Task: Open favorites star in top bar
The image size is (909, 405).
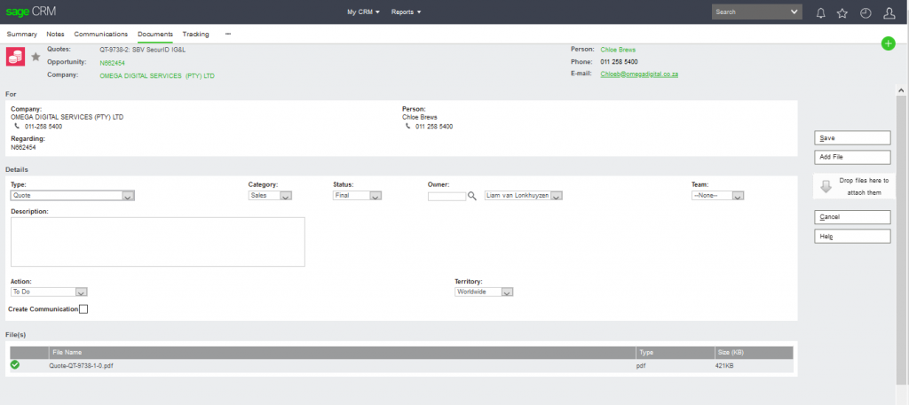Action: [842, 12]
